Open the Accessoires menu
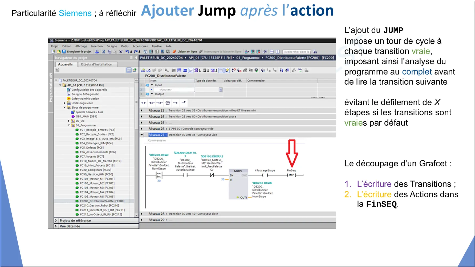 [140, 46]
